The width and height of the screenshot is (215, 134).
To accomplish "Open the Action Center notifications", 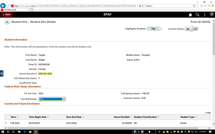I will (210, 132).
